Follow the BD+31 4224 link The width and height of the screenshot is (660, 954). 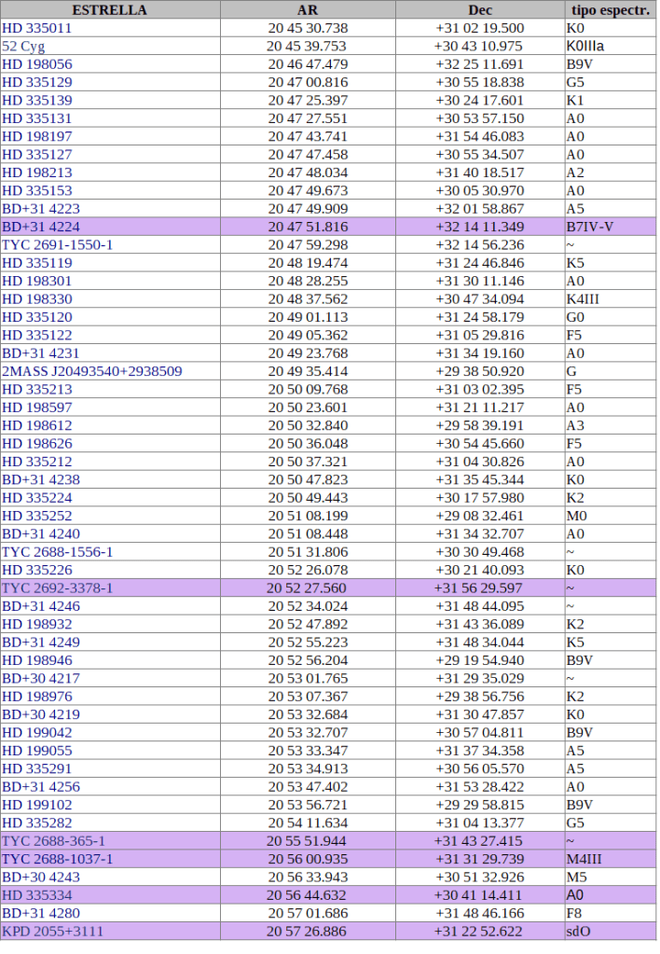tap(41, 227)
